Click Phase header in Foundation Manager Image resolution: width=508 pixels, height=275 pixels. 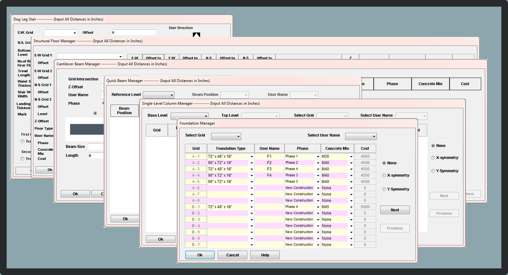303,148
